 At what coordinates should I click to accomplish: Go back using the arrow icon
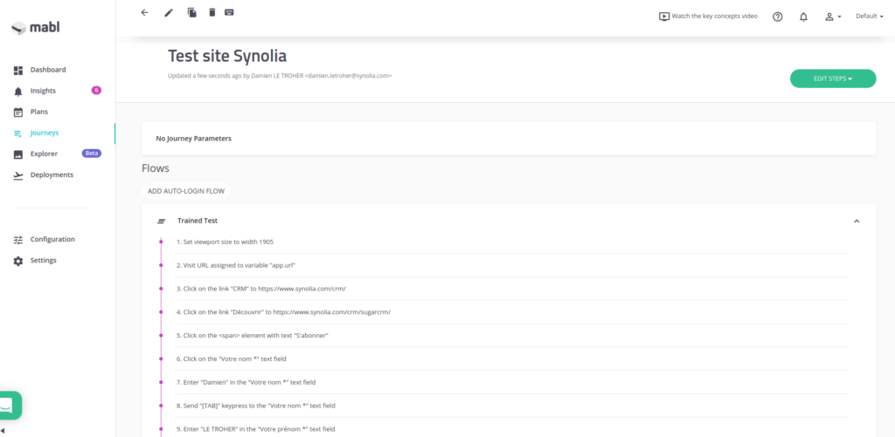click(144, 12)
